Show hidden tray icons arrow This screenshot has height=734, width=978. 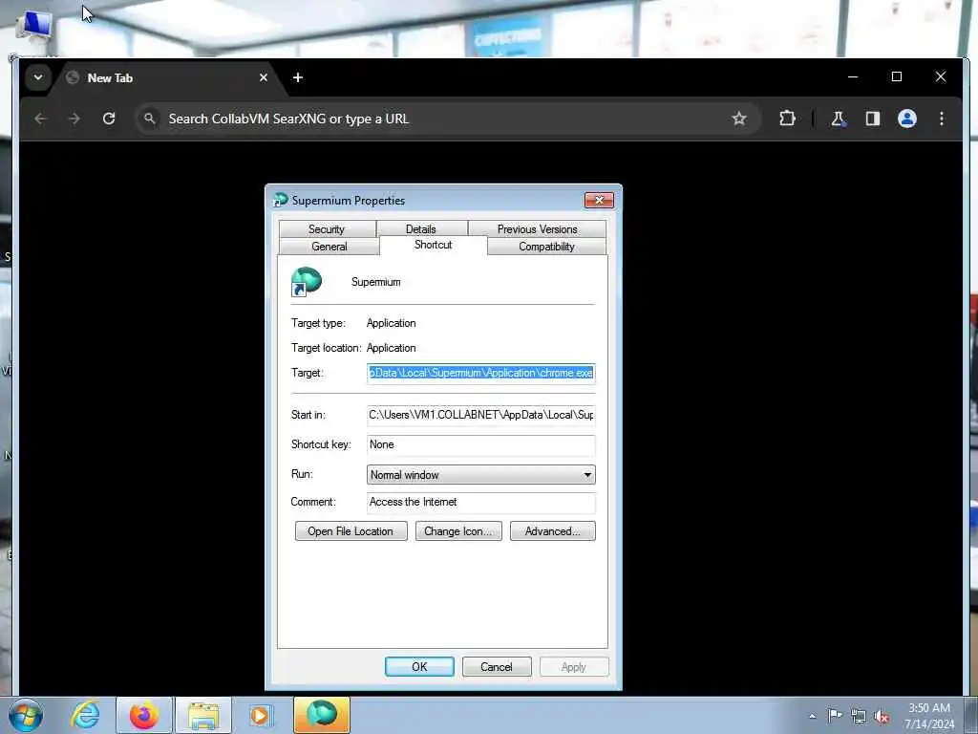click(812, 716)
